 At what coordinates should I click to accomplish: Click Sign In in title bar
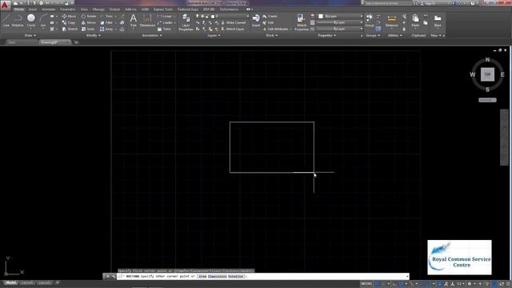tap(430, 3)
